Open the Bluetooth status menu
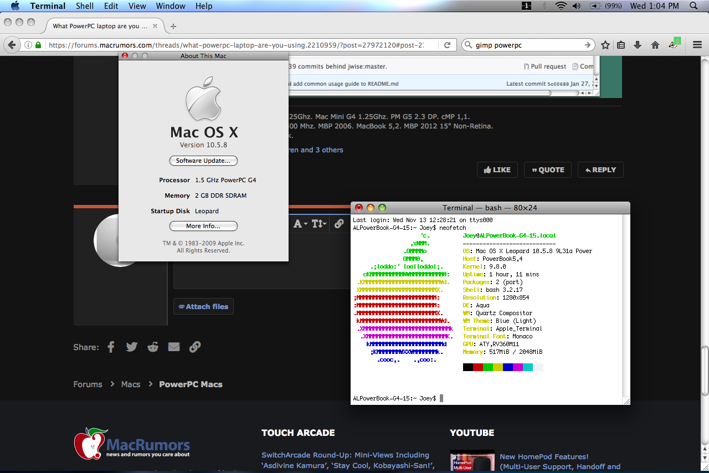Viewport: 709px width, 473px height. (544, 6)
